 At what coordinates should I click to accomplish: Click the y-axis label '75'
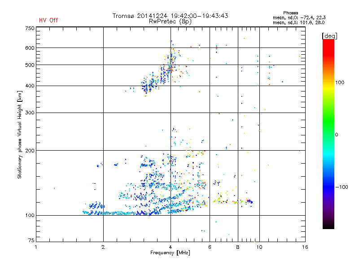(31, 240)
